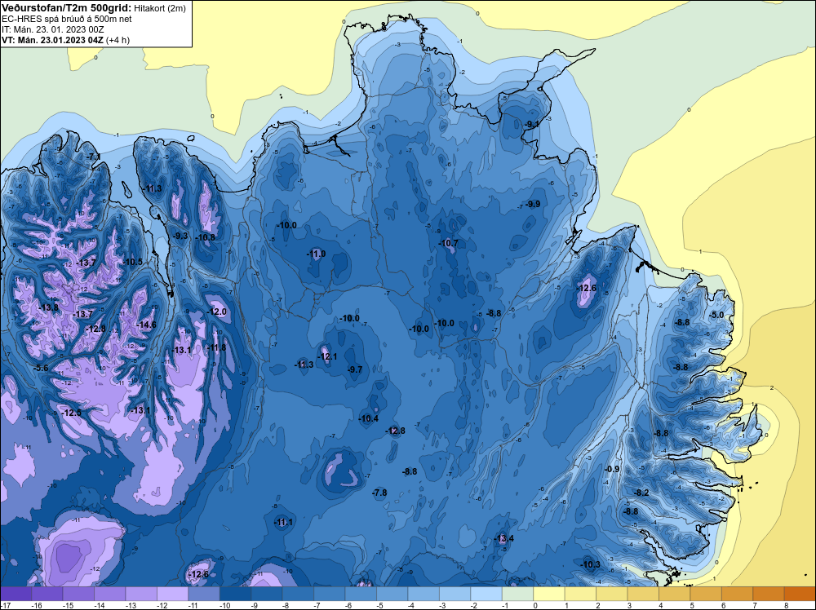The image size is (816, 610).
Task: Click the -5.6 temperature label
Action: [41, 368]
